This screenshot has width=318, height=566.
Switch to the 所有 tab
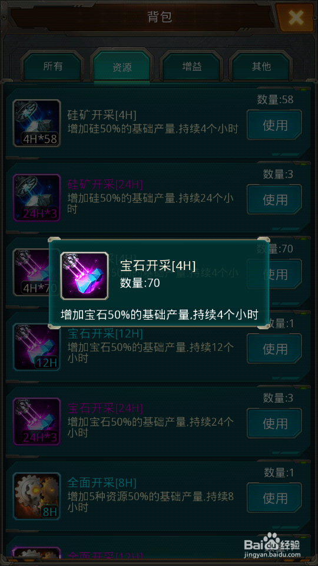tap(52, 67)
